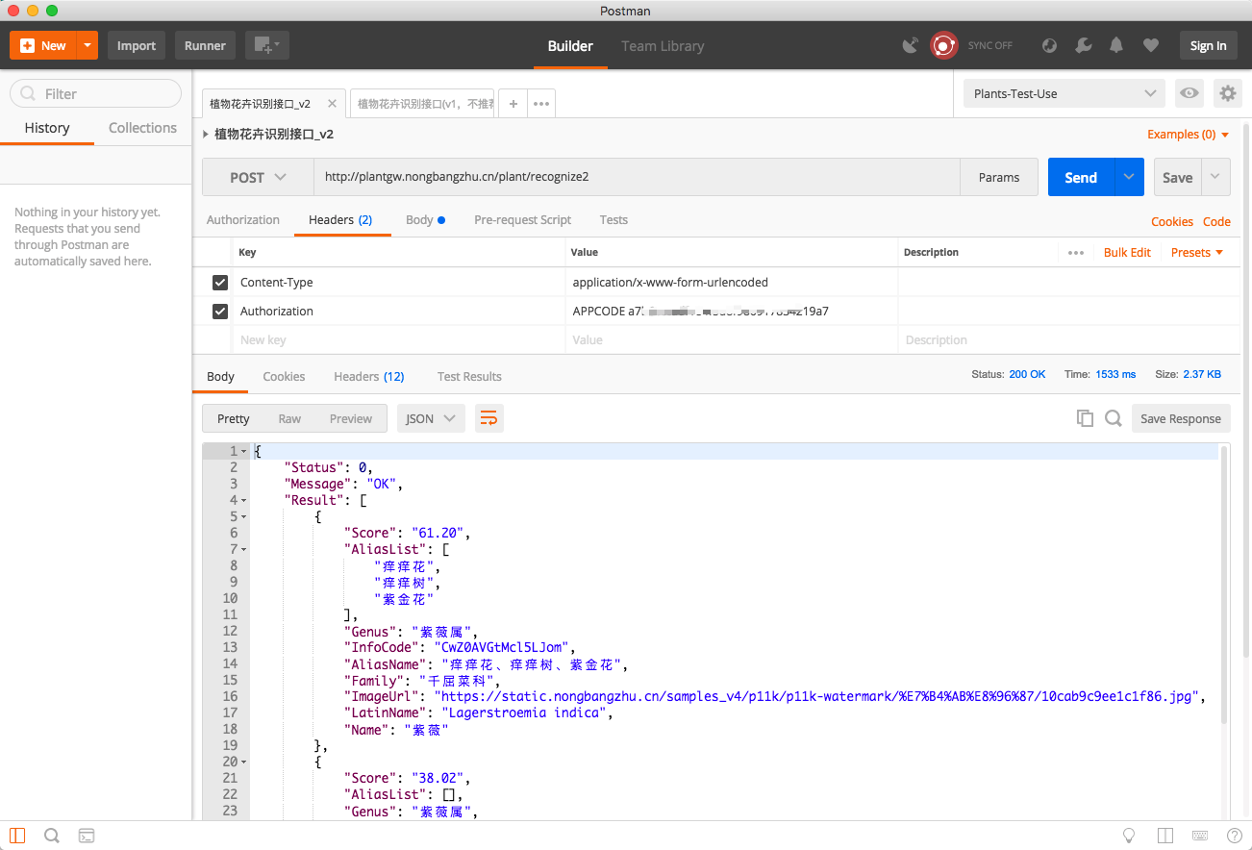
Task: Open the console icon in status bar
Action: [87, 836]
